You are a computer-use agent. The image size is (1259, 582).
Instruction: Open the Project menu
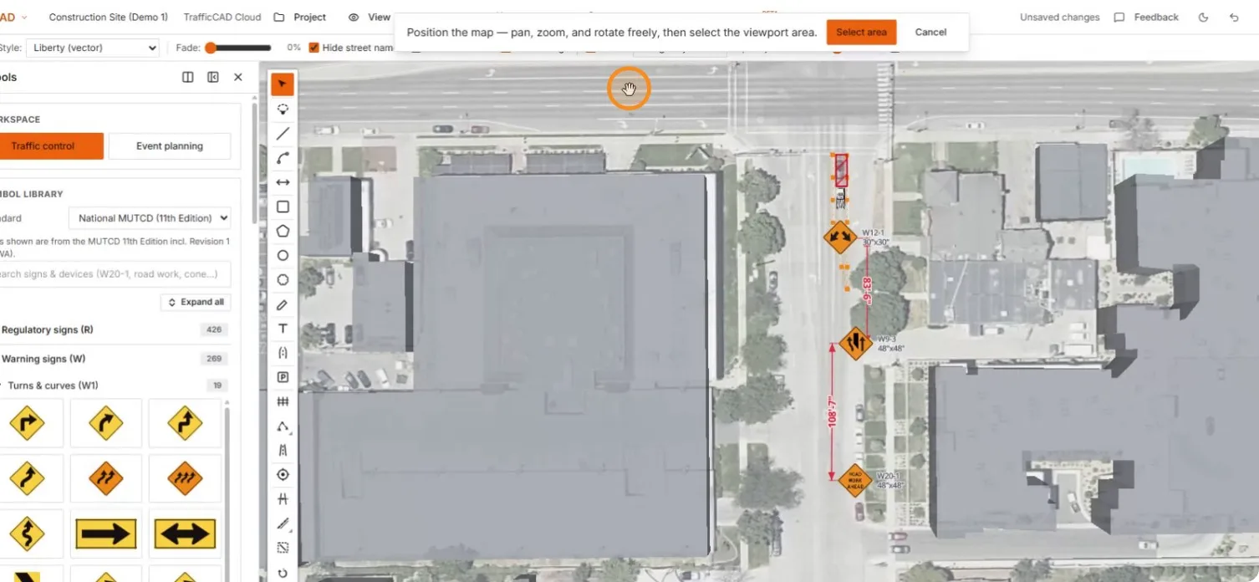pyautogui.click(x=301, y=17)
